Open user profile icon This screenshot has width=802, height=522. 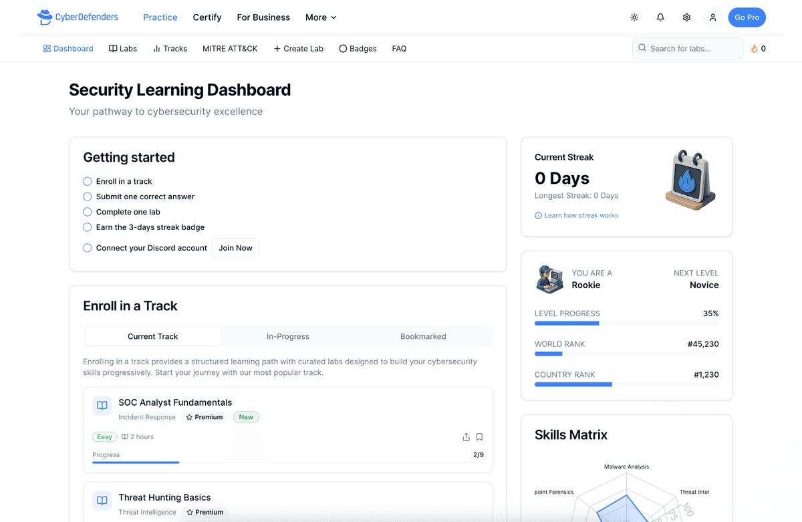712,17
